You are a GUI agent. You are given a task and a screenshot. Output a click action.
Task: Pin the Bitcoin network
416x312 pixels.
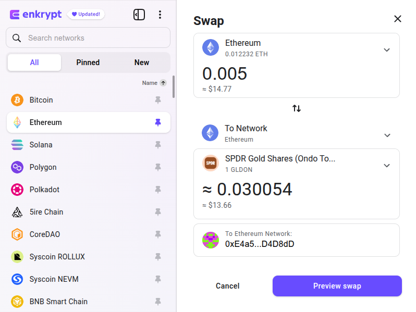pyautogui.click(x=158, y=100)
